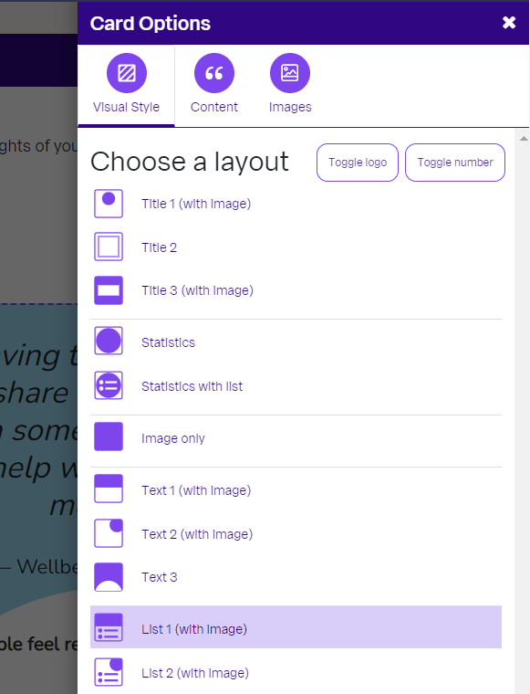Close the Card Options panel
Image resolution: width=530 pixels, height=694 pixels.
(x=509, y=23)
